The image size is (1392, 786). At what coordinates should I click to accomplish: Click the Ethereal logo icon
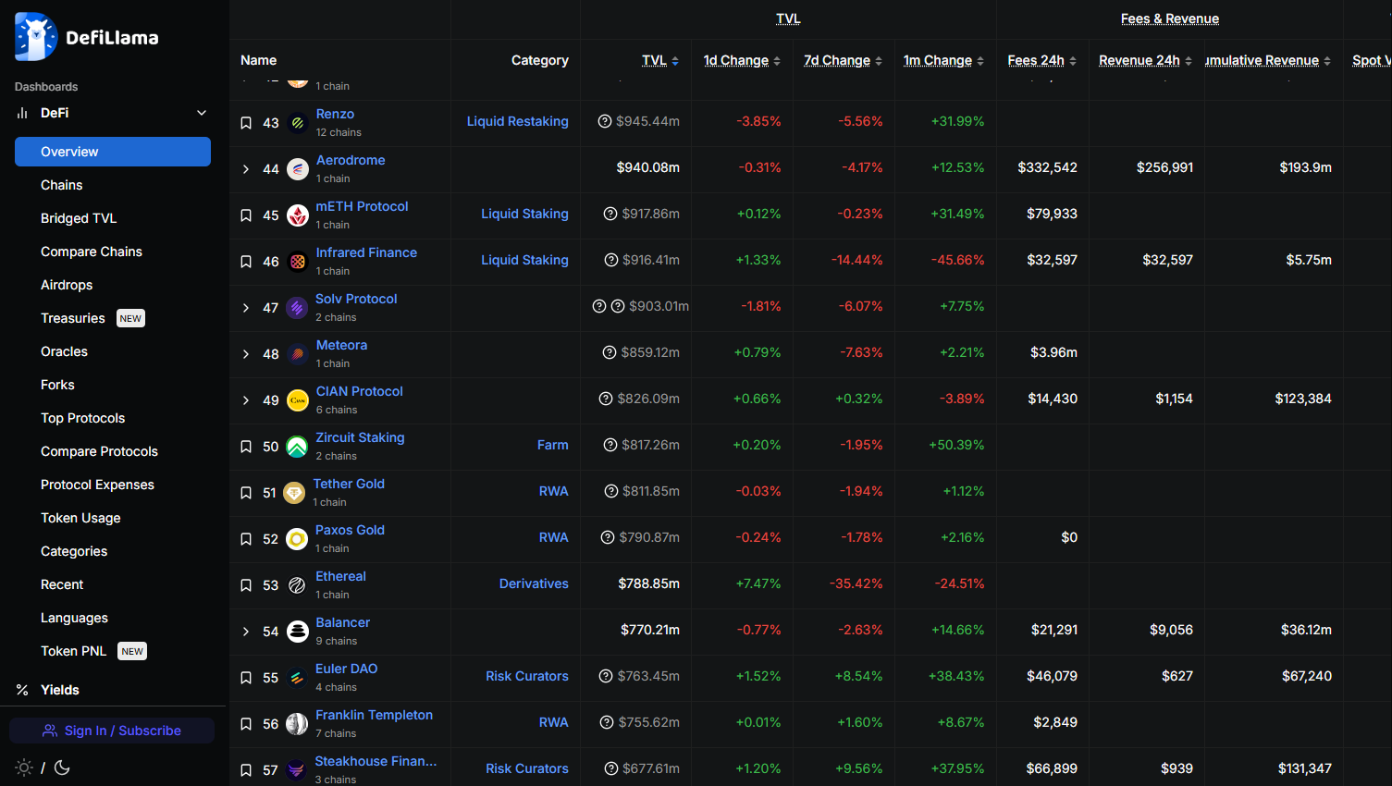[297, 585]
